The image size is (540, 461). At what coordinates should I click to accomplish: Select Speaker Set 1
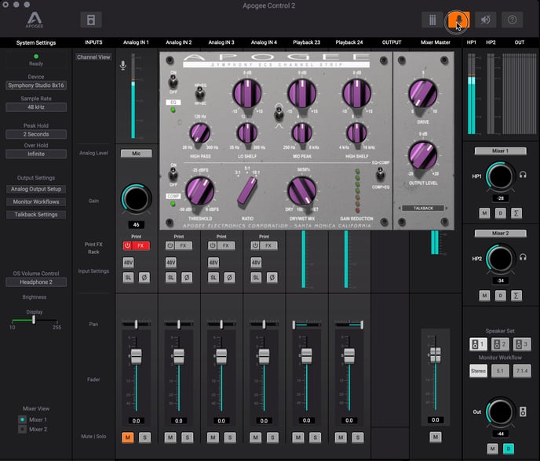tap(478, 343)
